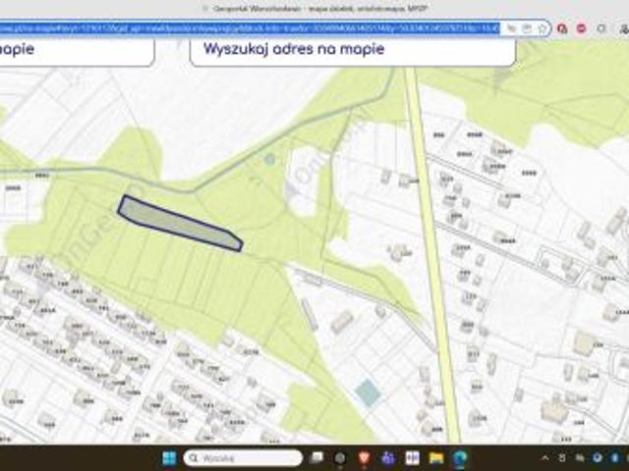Open the gray circular app on the taskbar

click(x=340, y=458)
